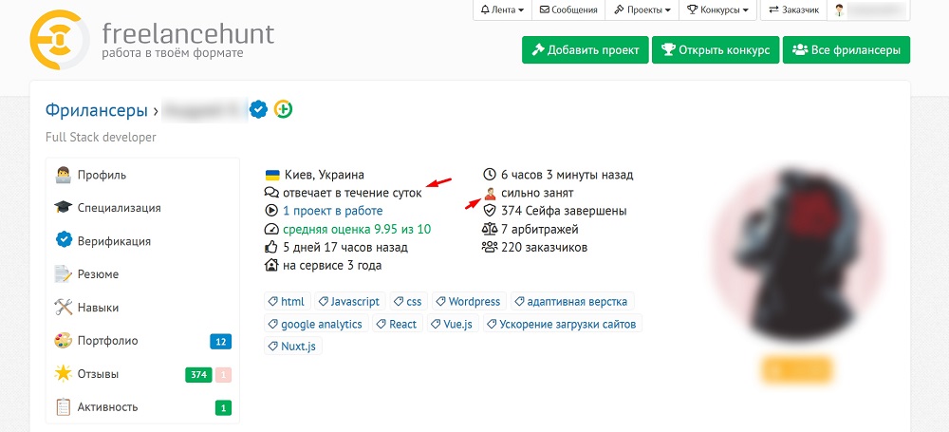Screen dimensions: 949x432
Task: Click the gauge icon beside average rating
Action: (x=271, y=229)
